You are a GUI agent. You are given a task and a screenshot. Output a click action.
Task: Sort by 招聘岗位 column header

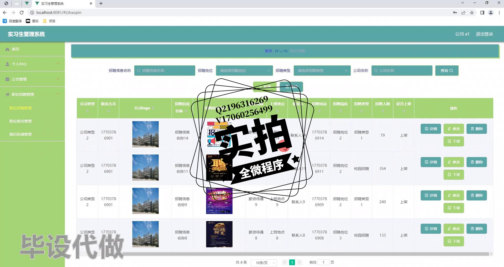pyautogui.click(x=340, y=108)
